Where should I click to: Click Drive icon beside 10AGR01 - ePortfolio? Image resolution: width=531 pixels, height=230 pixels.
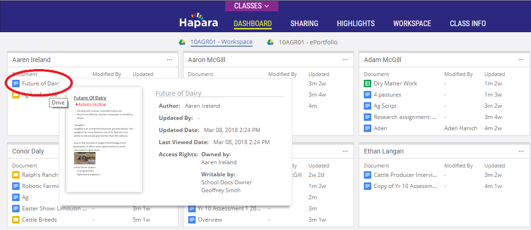pyautogui.click(x=270, y=42)
